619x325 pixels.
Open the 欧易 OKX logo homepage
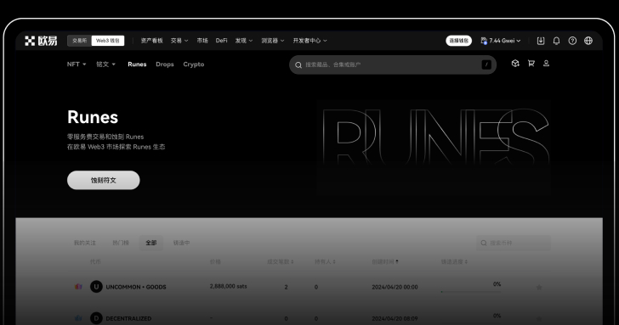click(x=41, y=41)
